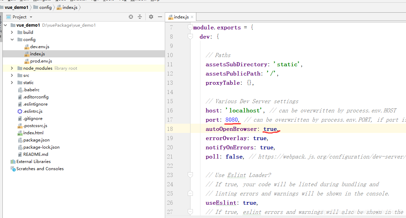Expand the static folder

coord(12,83)
